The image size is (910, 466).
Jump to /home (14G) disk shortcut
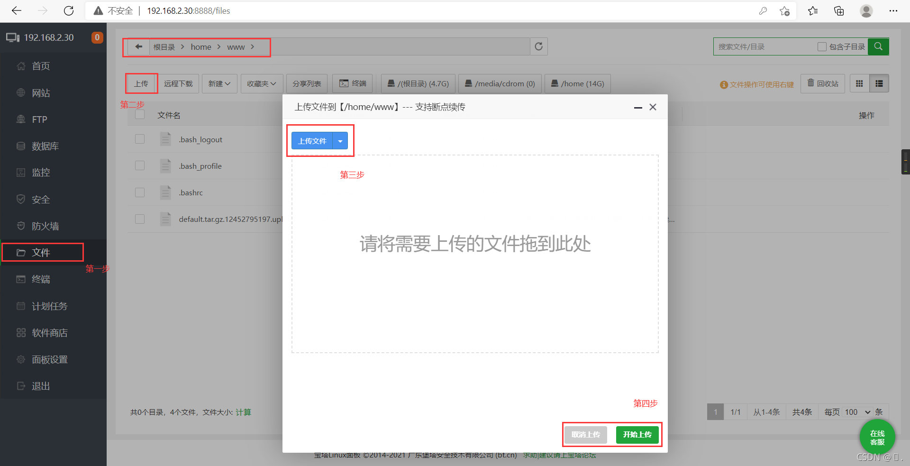(x=578, y=83)
